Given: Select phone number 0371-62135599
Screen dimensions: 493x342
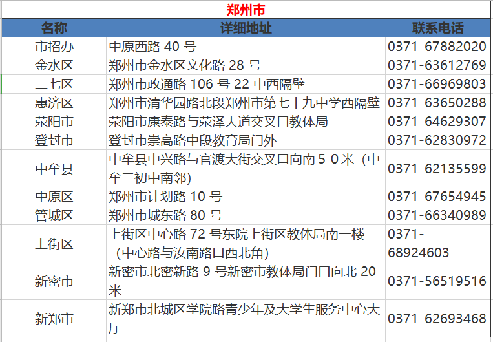Looking at the screenshot, I should coord(438,168).
